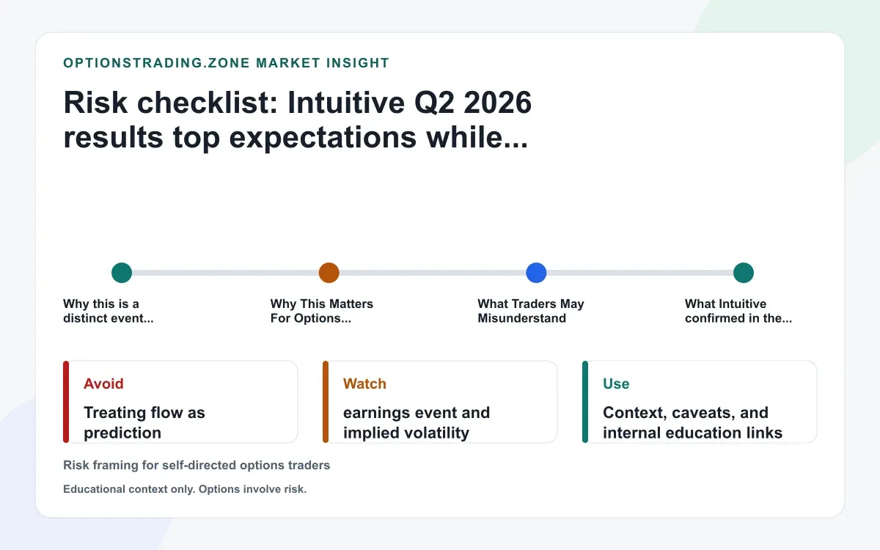880x550 pixels.
Task: Click 'Why This Matters For Options...' label
Action: 321,311
